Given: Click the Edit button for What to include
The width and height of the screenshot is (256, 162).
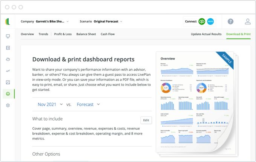Looking at the screenshot, I should 146,120.
